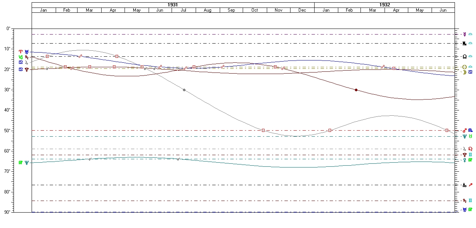Click the Saturn glyph near 85° on right

coord(465,201)
